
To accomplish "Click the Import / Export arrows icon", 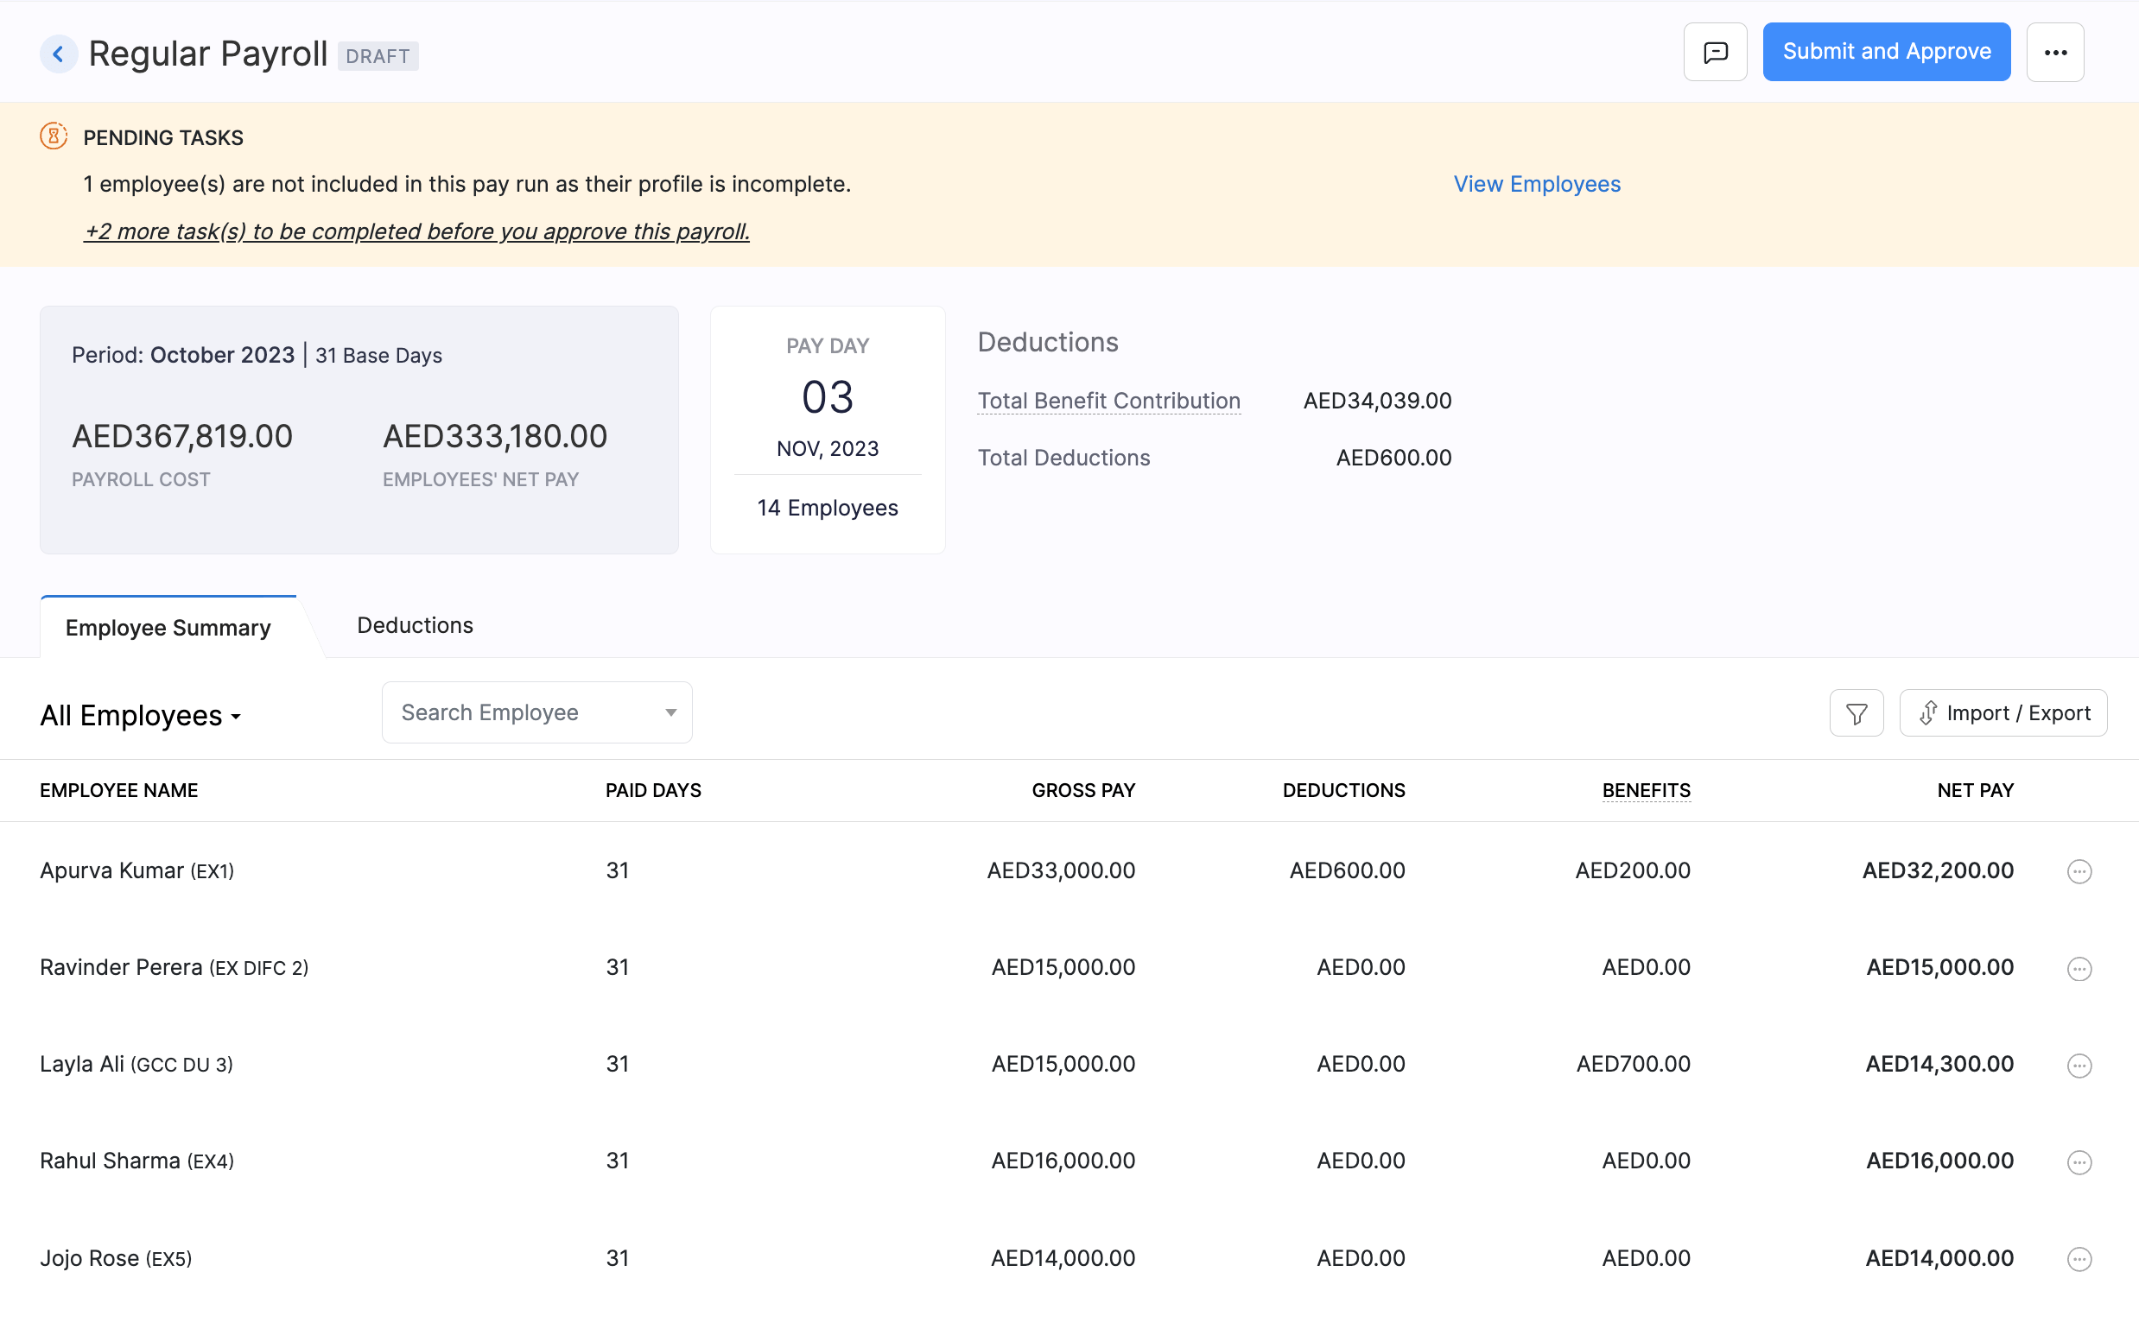I will (1929, 712).
